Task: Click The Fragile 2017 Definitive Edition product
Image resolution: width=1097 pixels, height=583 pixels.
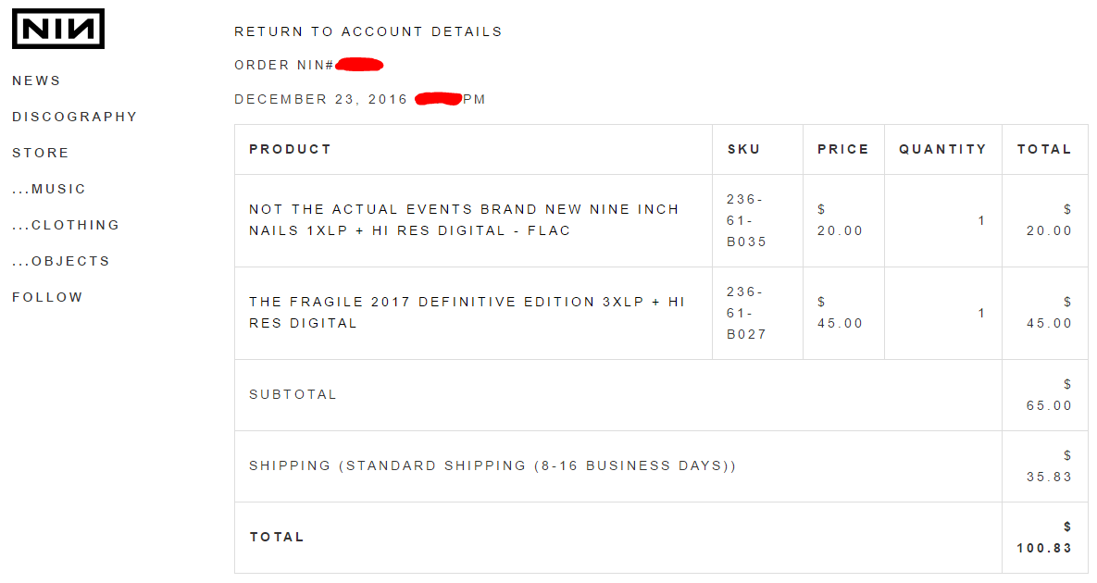Action: (x=467, y=313)
